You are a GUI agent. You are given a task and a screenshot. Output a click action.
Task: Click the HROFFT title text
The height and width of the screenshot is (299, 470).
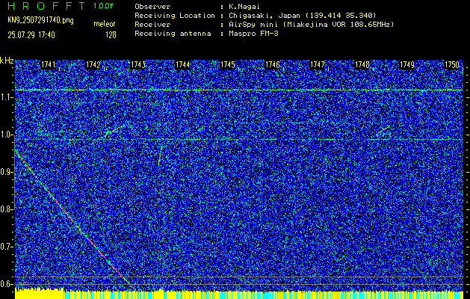pos(46,6)
